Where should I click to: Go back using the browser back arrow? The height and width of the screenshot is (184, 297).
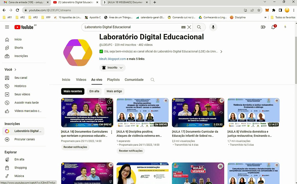4,10
